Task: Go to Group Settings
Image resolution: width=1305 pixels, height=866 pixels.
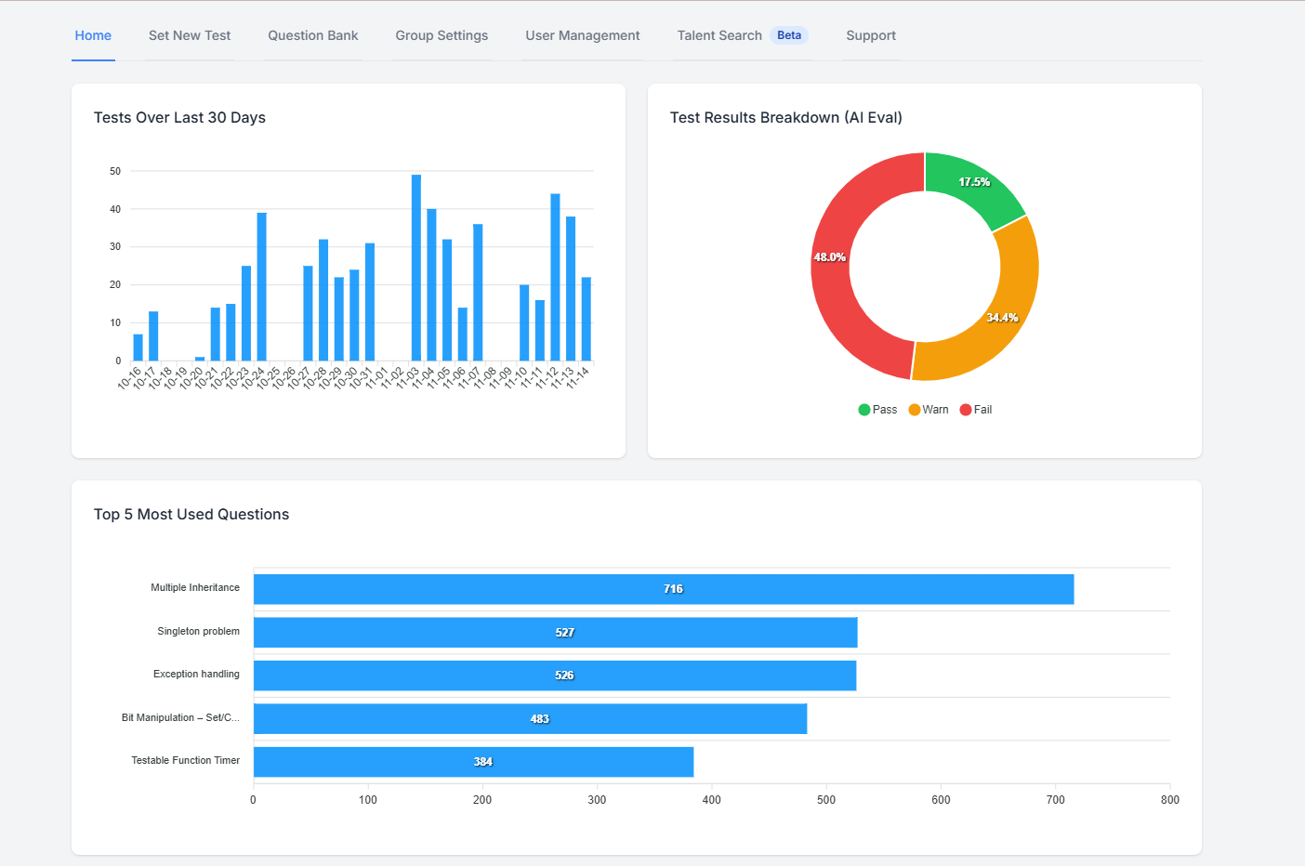Action: (x=442, y=35)
